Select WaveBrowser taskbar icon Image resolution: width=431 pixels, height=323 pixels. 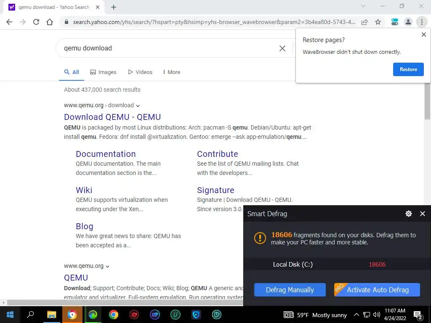pyautogui.click(x=72, y=315)
